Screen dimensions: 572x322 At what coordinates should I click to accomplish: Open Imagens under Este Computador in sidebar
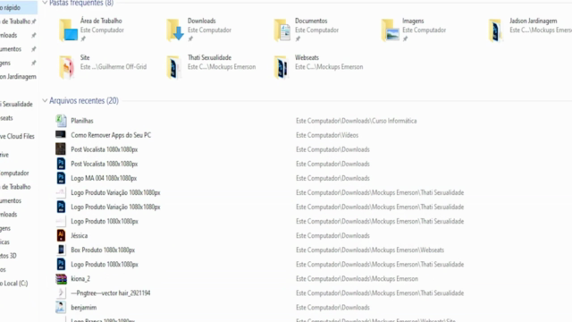click(x=5, y=228)
